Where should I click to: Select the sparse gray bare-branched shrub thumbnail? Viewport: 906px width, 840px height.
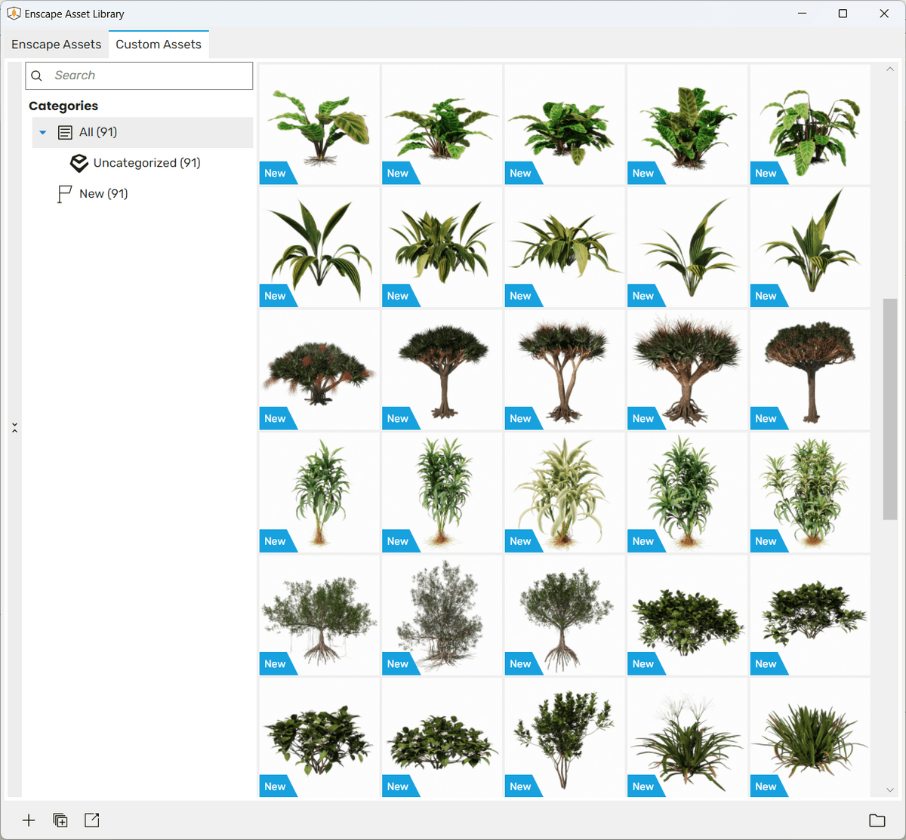point(442,615)
